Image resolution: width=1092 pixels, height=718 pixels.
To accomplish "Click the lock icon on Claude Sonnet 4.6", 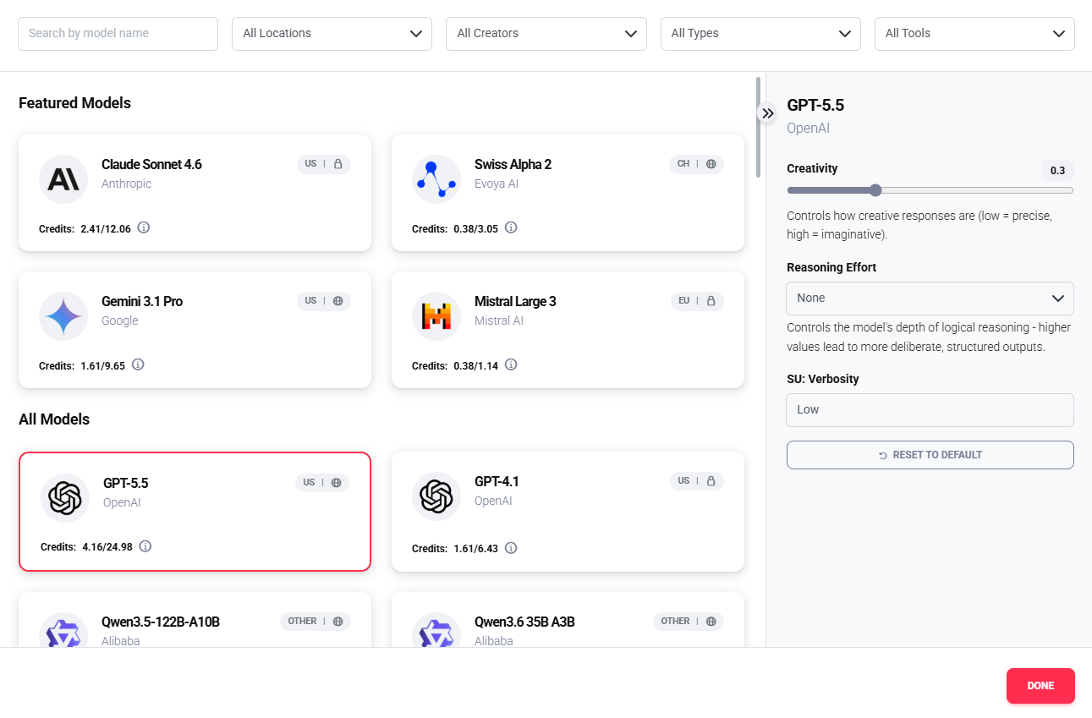I will pos(337,164).
